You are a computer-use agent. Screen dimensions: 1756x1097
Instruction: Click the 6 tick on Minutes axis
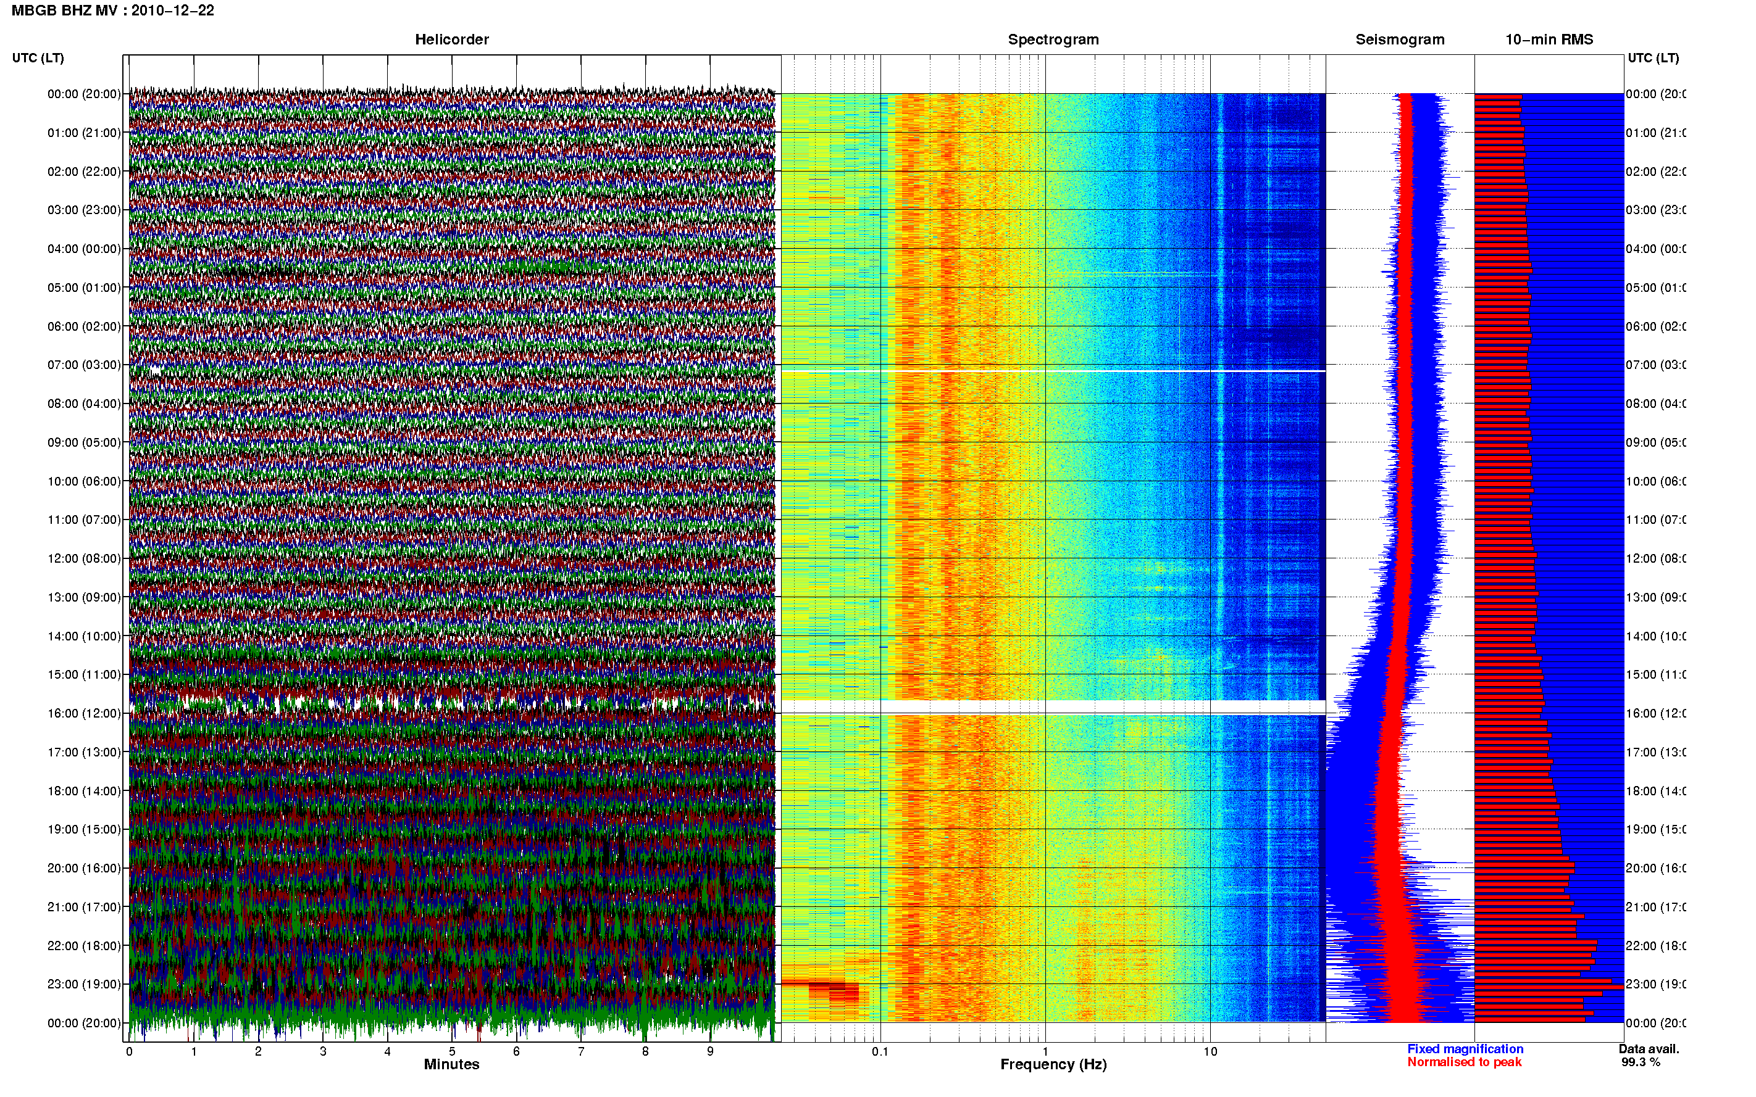coord(516,1051)
